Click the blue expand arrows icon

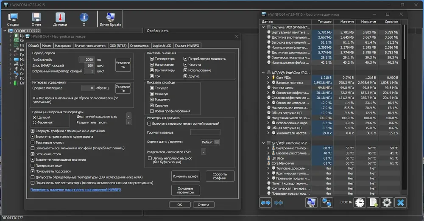click(x=265, y=203)
